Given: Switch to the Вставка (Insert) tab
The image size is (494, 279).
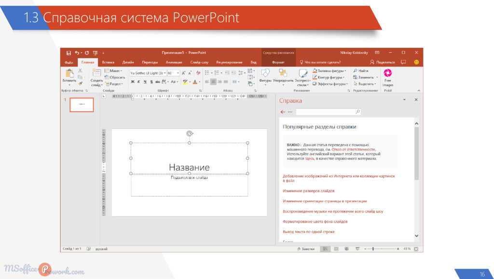Looking at the screenshot, I should pyautogui.click(x=108, y=62).
